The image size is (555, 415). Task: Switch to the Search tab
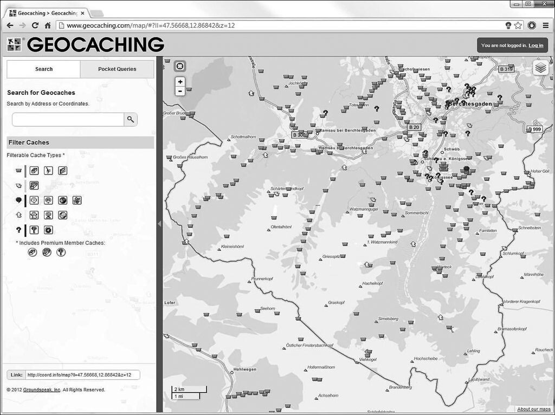43,69
